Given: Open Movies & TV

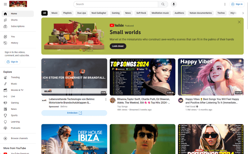Looking at the screenshot, I should tap(18, 90).
